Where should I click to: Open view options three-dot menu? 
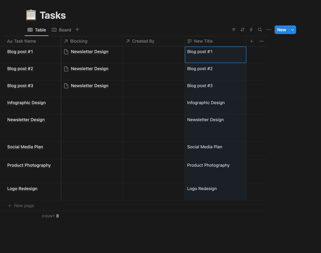[x=269, y=30]
